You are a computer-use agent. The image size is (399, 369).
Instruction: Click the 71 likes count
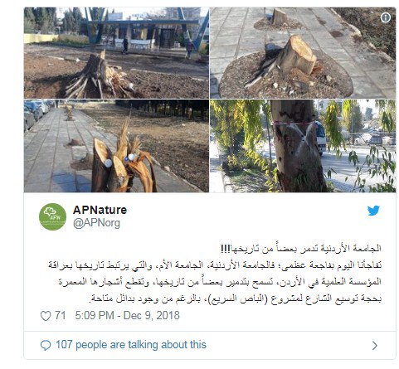click(x=60, y=315)
